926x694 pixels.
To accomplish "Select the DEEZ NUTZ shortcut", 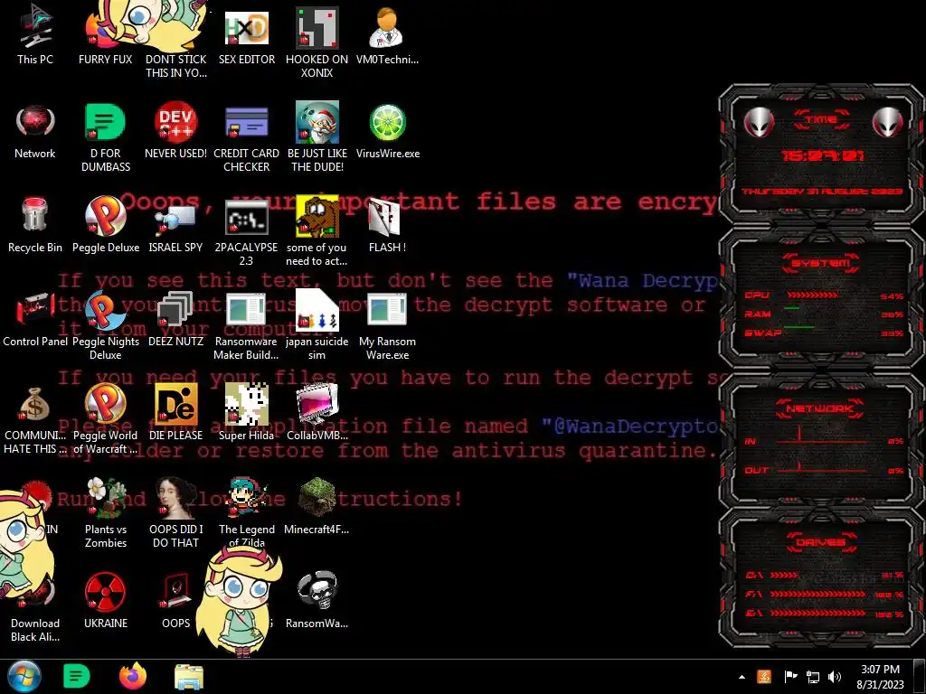I will (x=175, y=319).
